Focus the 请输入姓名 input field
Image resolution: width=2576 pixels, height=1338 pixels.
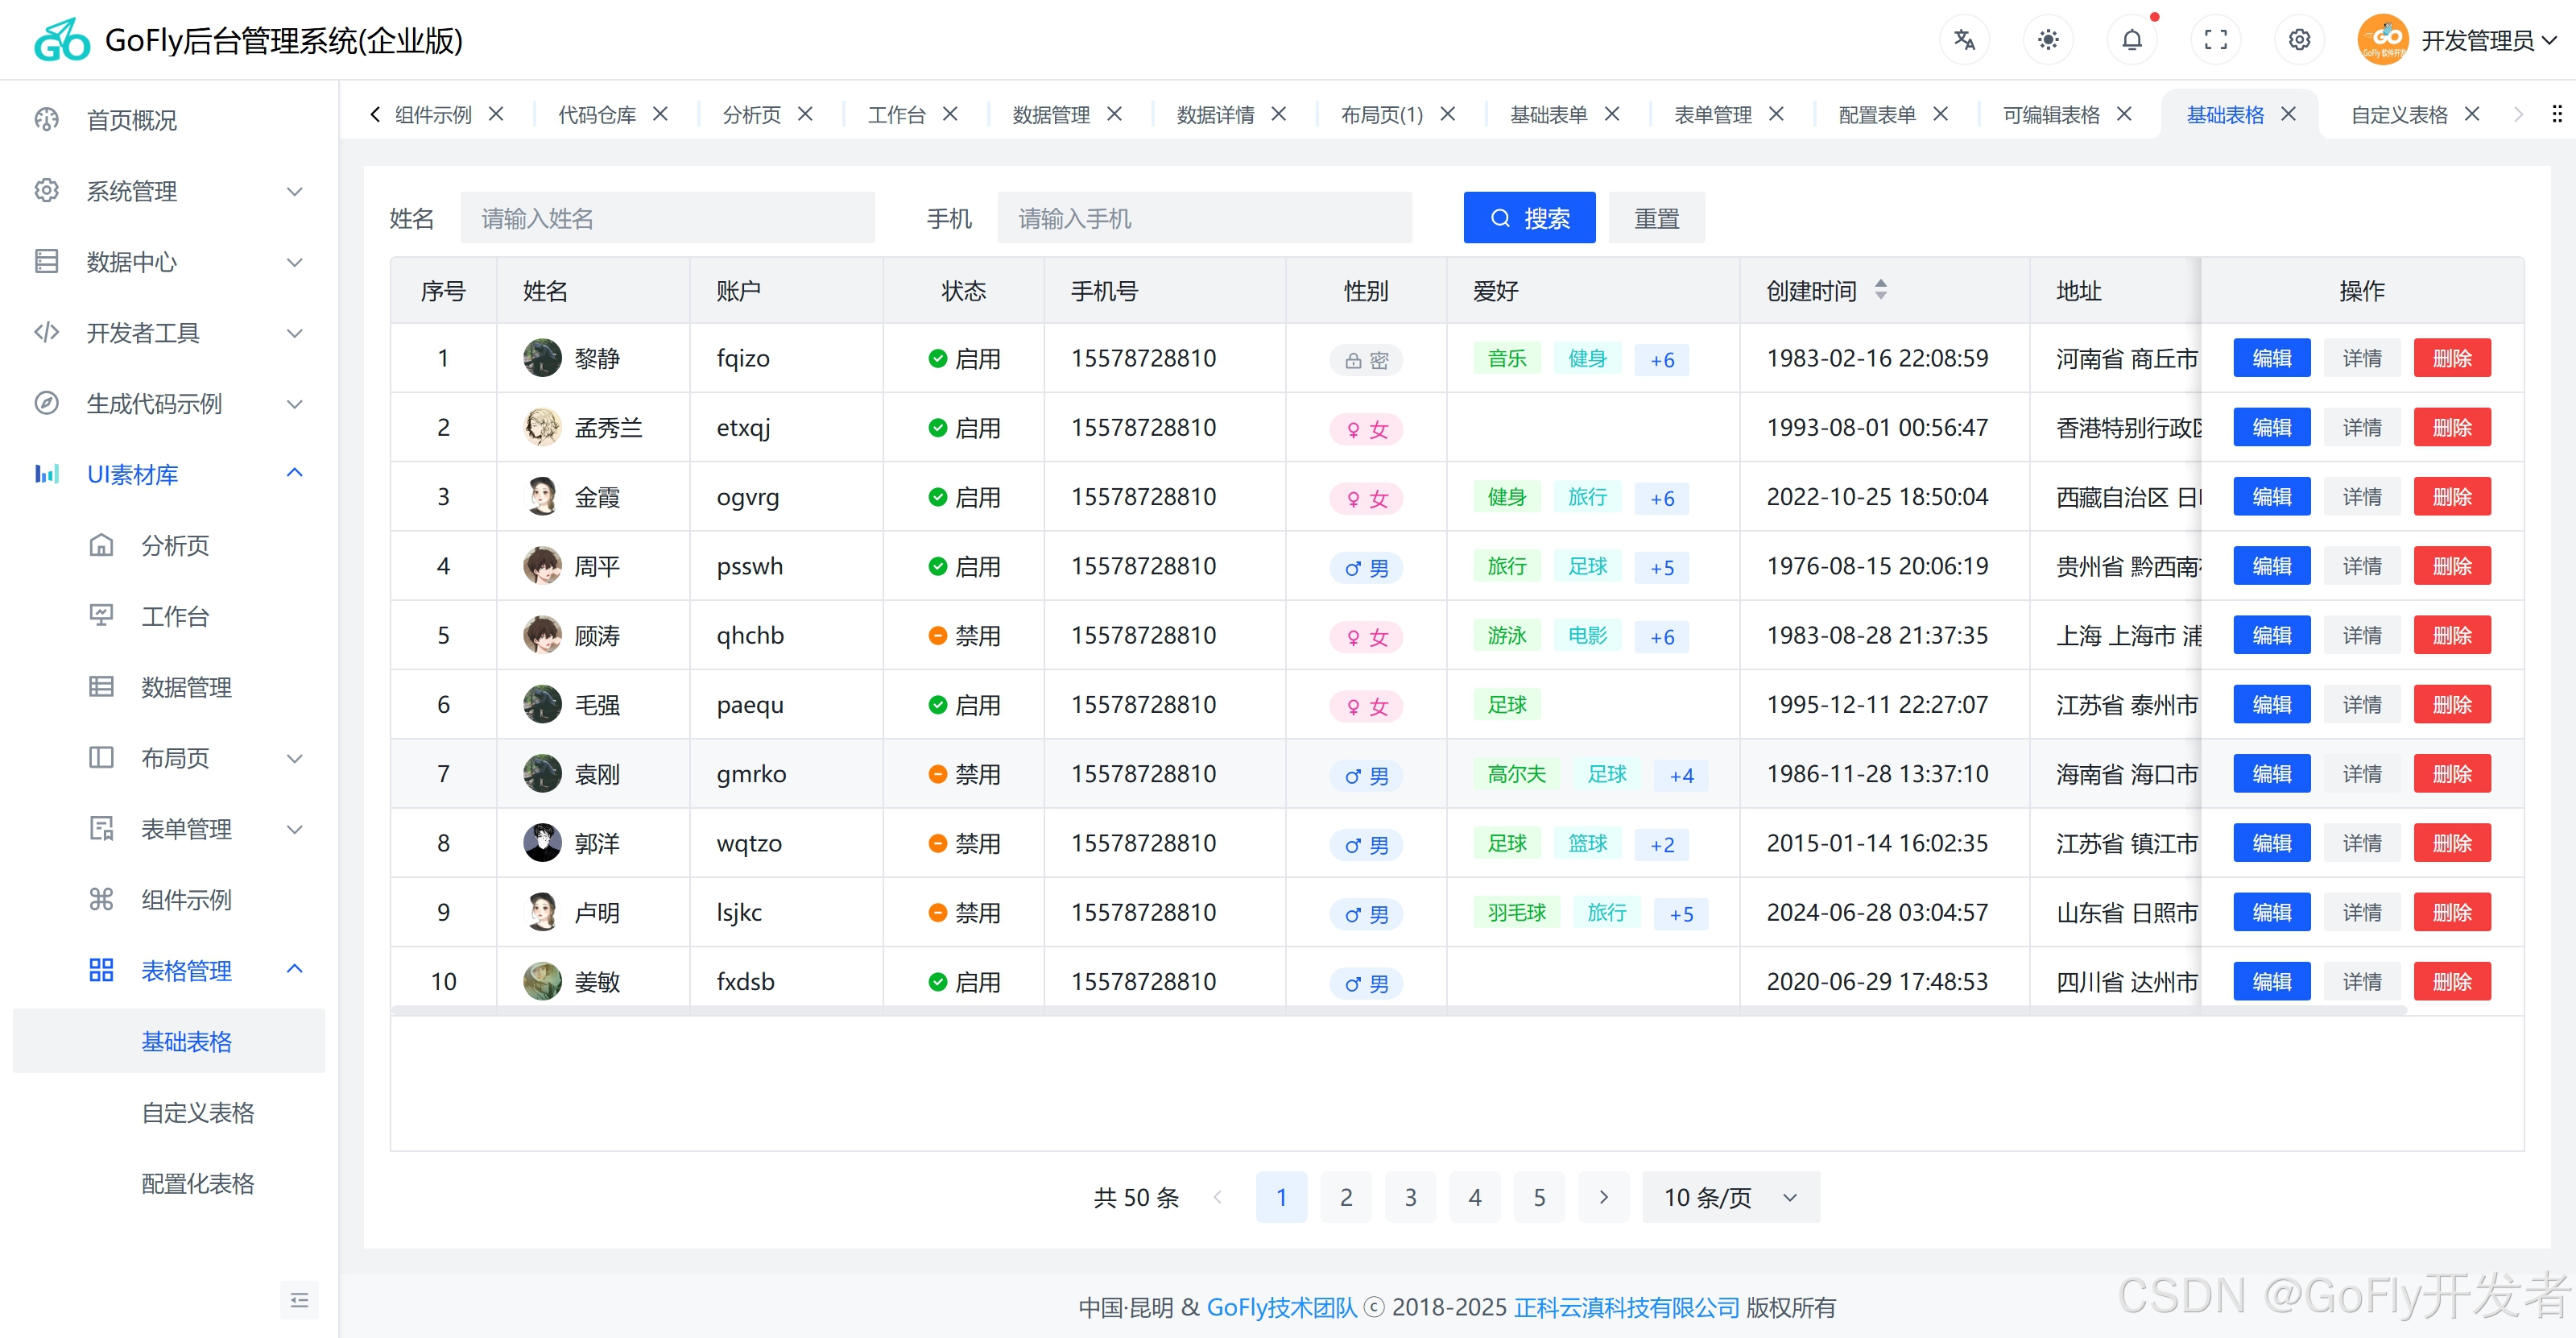pos(667,218)
